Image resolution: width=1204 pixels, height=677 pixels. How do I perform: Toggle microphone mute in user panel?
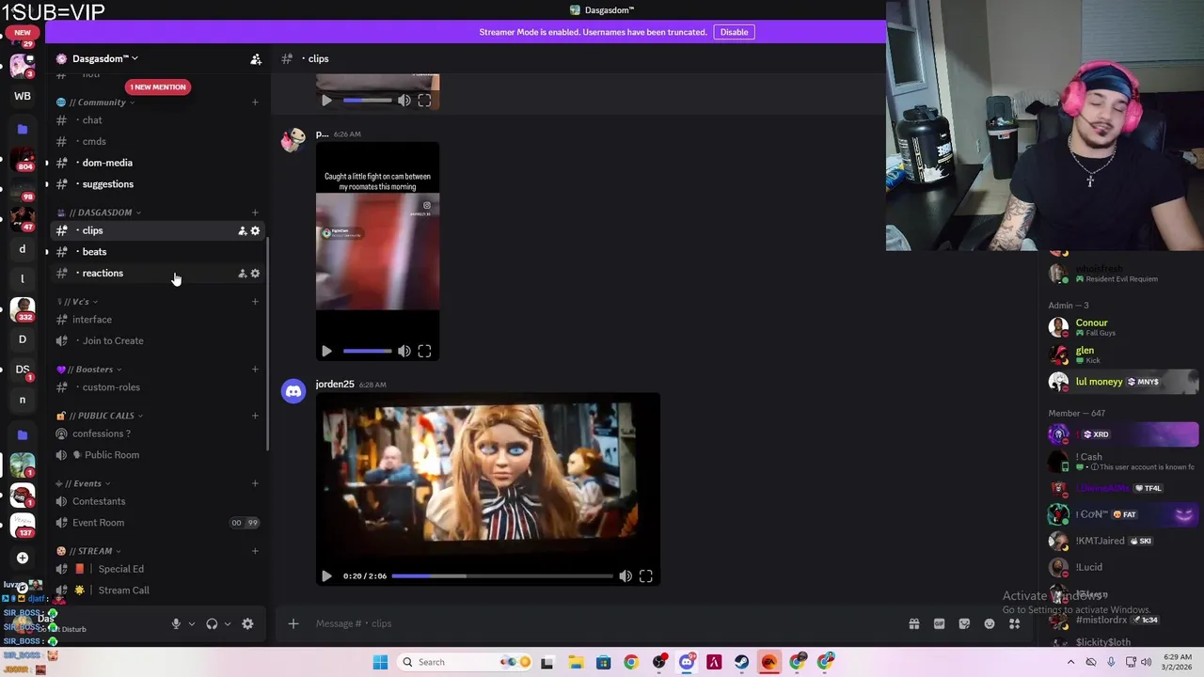(175, 623)
